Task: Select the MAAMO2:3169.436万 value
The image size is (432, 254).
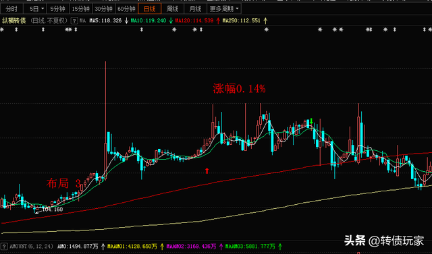Action: point(191,247)
